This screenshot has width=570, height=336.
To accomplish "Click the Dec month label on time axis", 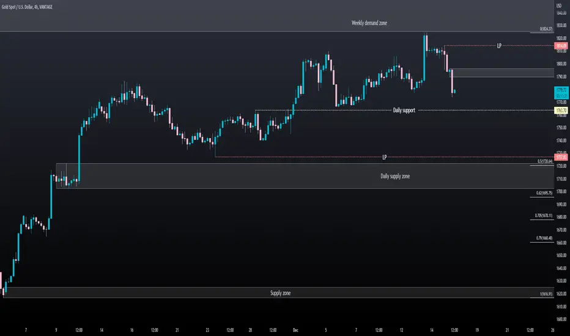I will 295,330.
